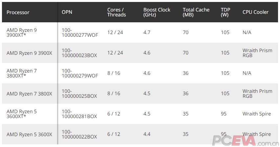This screenshot has height=147, width=280.
Task: Select OPN 100-100000025BOX
Action: point(79,94)
